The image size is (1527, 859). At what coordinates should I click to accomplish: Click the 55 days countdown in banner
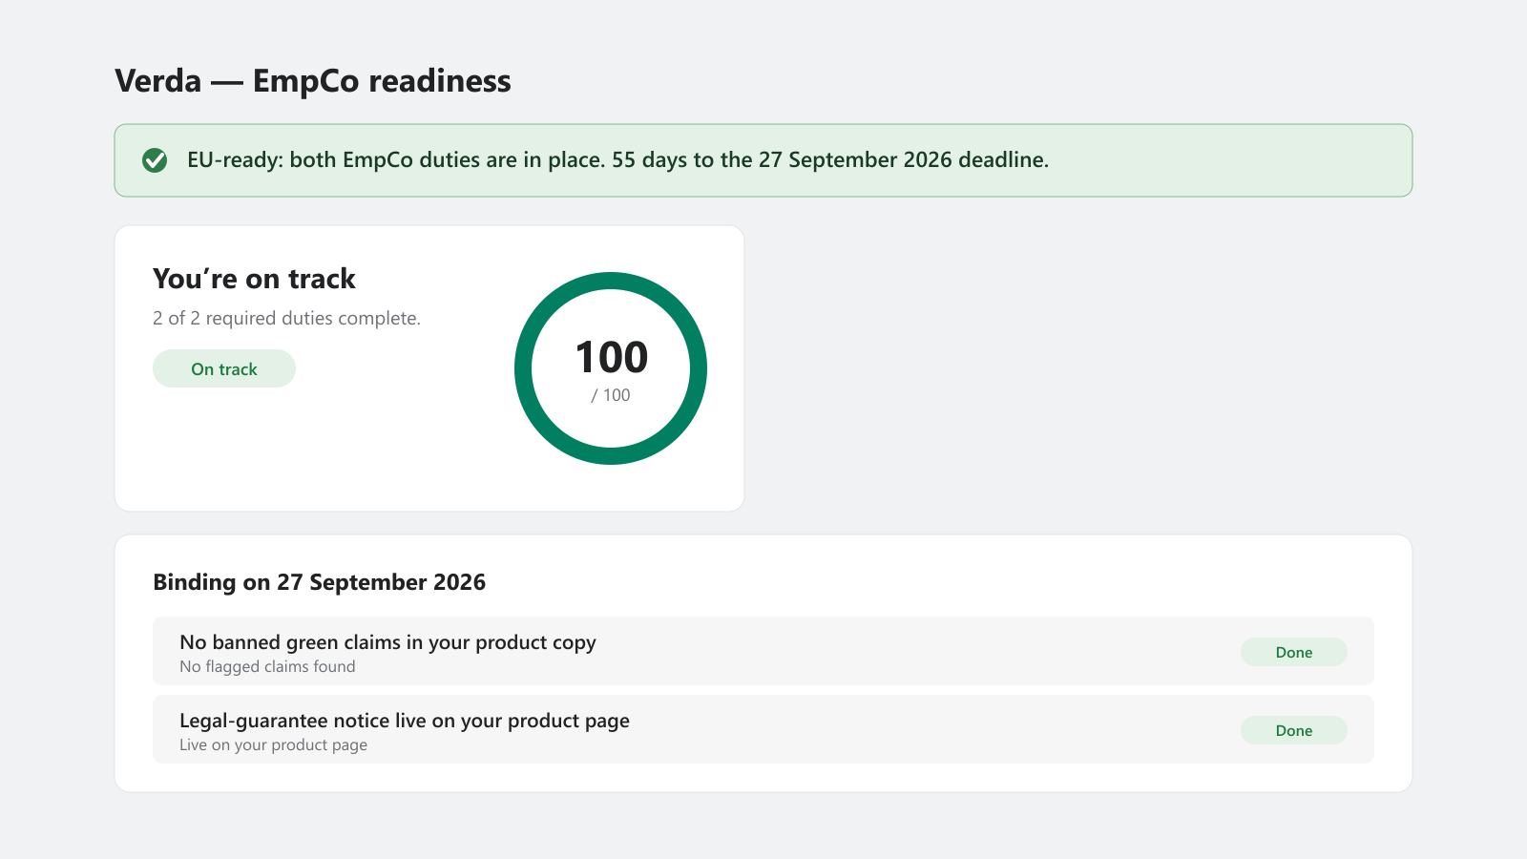649,160
